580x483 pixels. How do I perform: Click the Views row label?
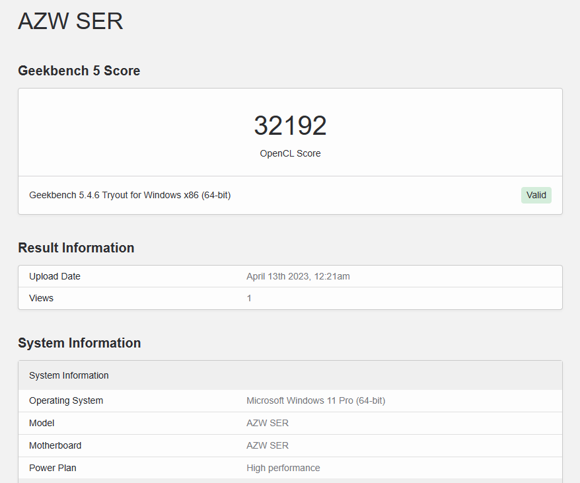click(41, 298)
